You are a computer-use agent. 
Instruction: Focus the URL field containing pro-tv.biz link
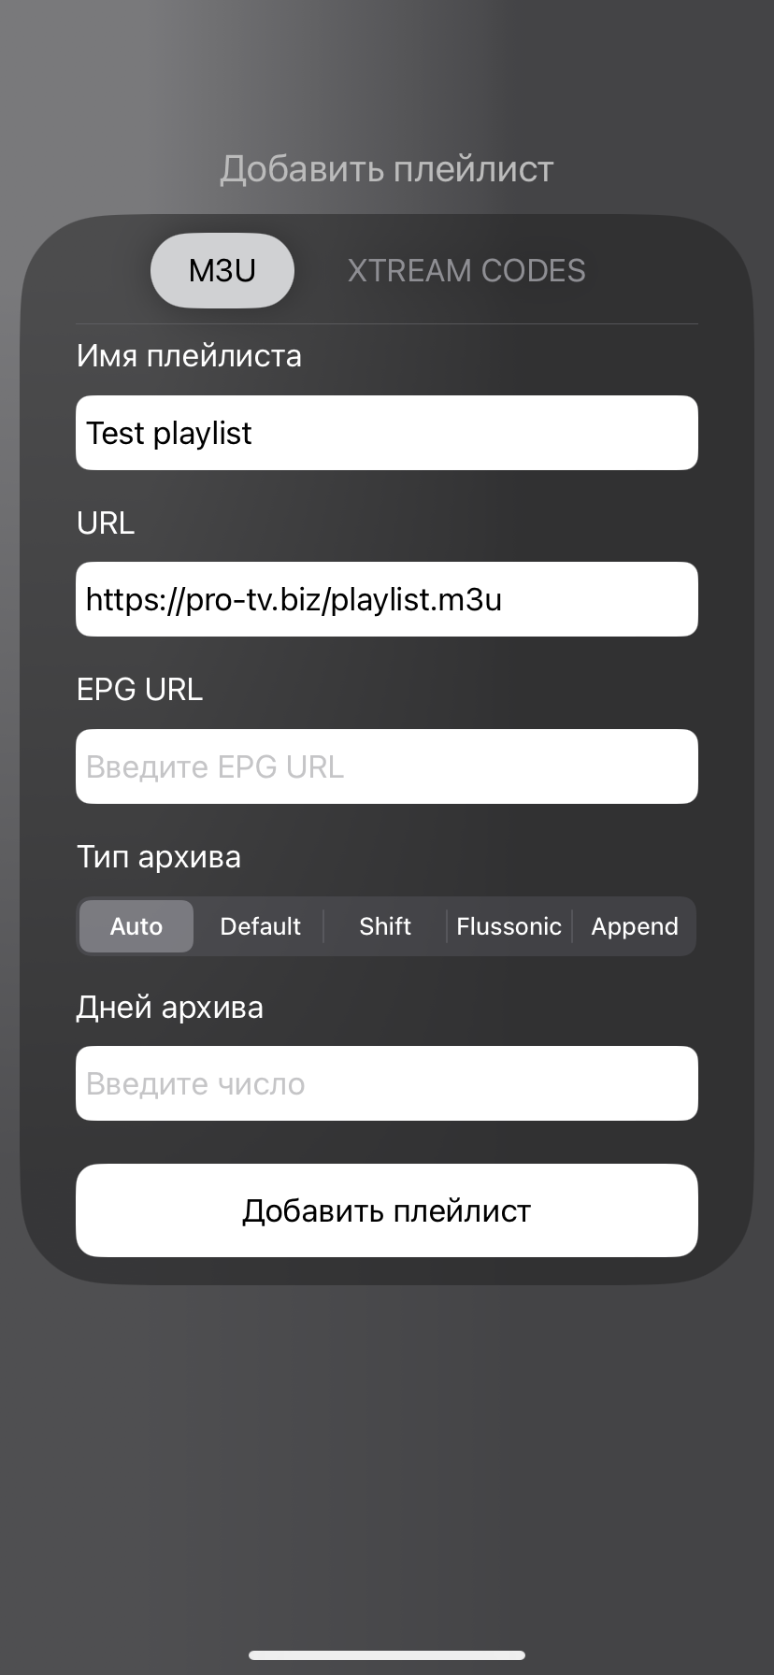pyautogui.click(x=387, y=599)
